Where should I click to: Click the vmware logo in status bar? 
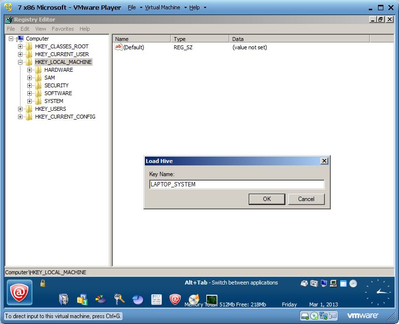(362, 316)
